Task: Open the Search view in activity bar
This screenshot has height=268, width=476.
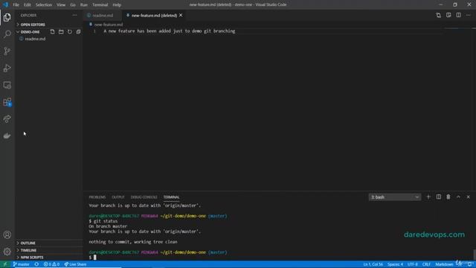Action: click(7, 34)
